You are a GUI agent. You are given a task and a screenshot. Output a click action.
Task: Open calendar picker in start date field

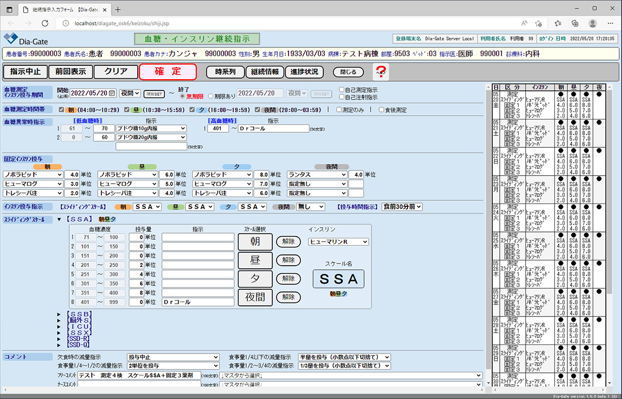pos(112,93)
